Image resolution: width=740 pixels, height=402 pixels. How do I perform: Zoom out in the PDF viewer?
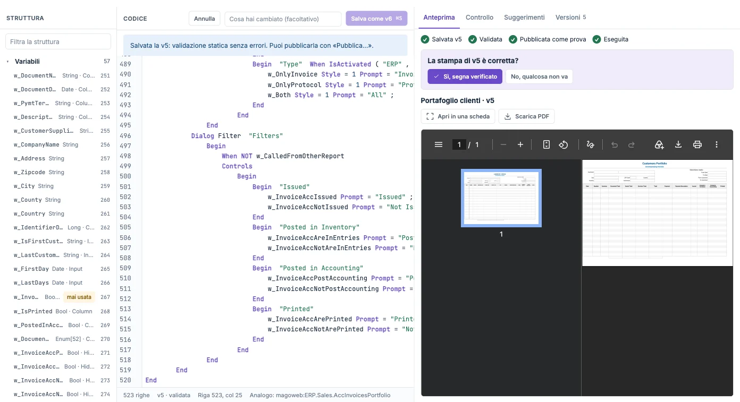(503, 144)
